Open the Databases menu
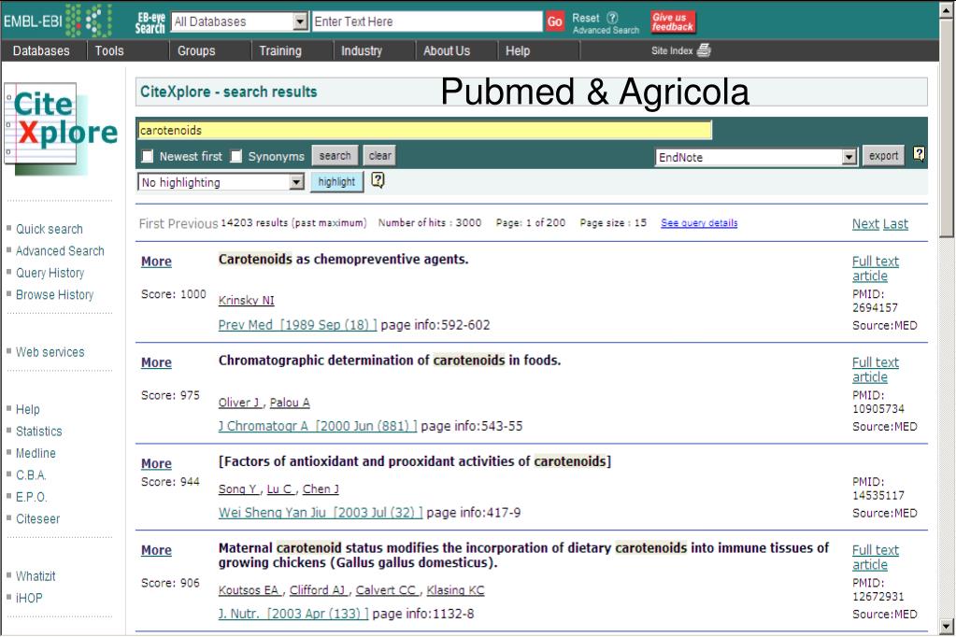 point(41,50)
